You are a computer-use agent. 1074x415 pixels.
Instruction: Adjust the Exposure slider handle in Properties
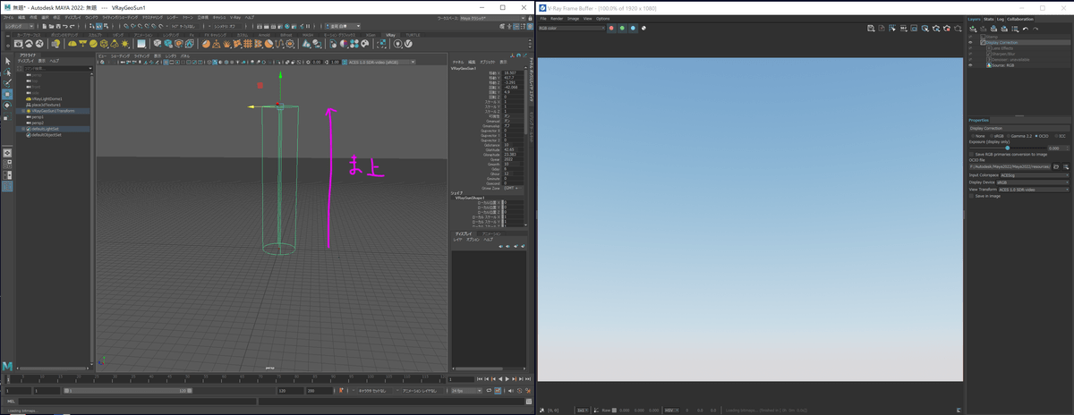1008,148
